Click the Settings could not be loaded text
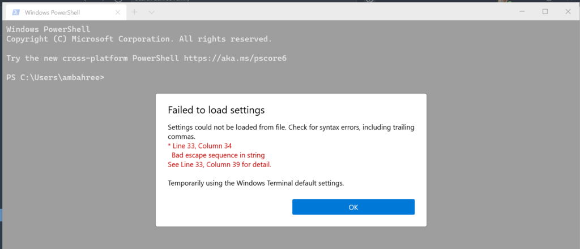Screen dimensions: 580x249 [x=291, y=132]
